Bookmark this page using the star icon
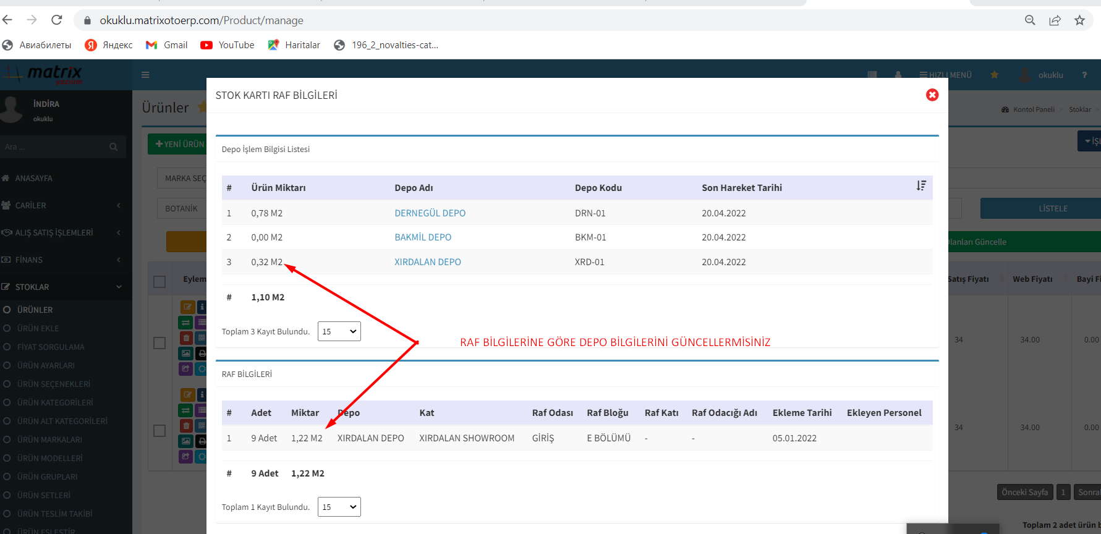Viewport: 1101px width, 534px height. tap(1079, 20)
